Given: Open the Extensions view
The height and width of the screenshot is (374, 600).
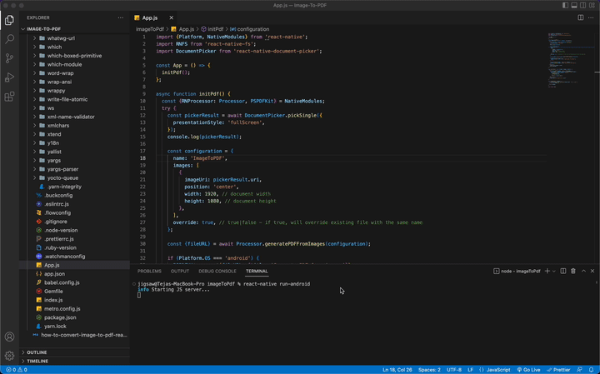Looking at the screenshot, I should [9, 97].
